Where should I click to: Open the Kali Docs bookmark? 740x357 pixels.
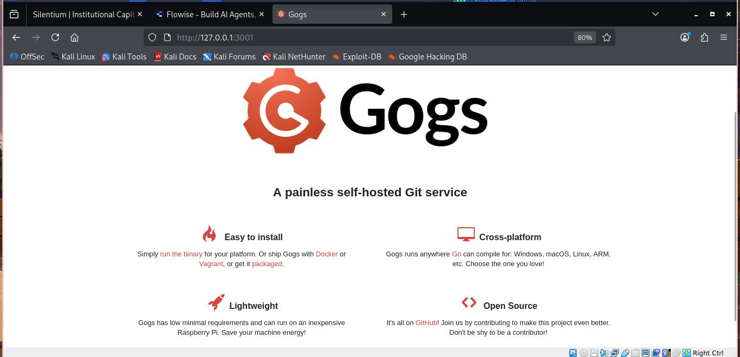click(x=175, y=57)
